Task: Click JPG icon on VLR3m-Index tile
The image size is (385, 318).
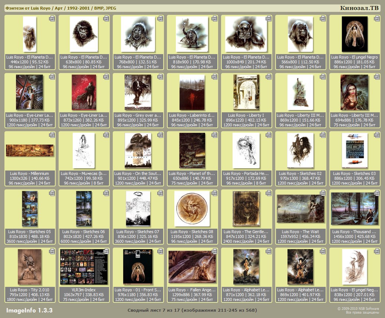Action: [x=106, y=251]
